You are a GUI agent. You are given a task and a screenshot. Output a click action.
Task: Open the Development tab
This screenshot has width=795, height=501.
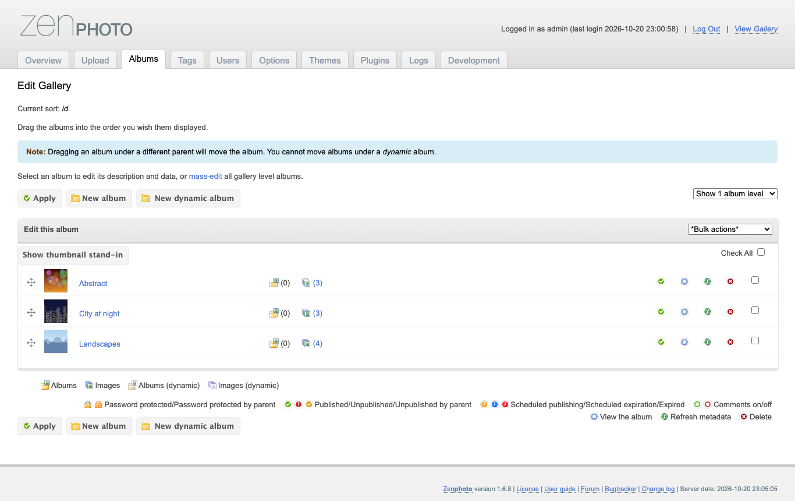pyautogui.click(x=474, y=60)
